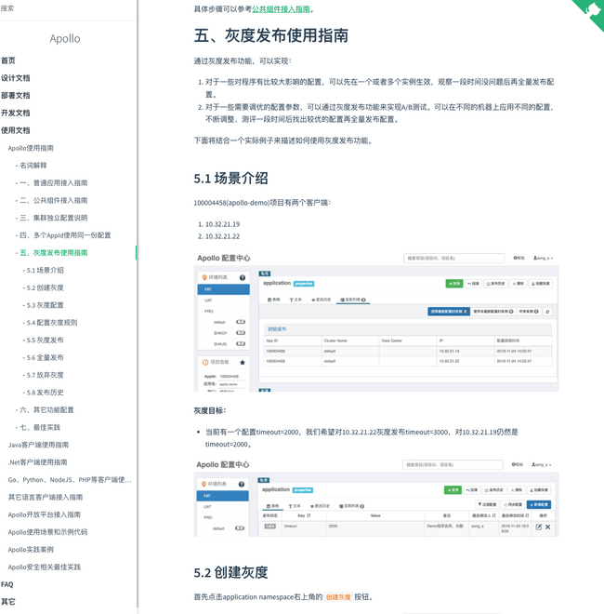Open the Apollo title link in sidebar
This screenshot has height=614, width=604.
pos(65,39)
